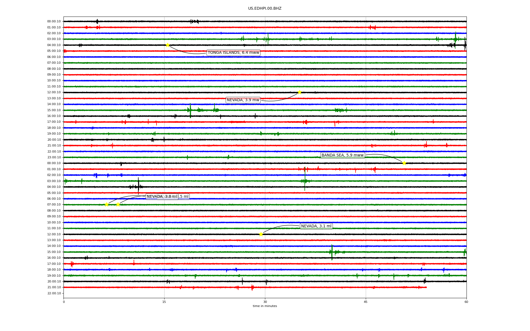Click the topmost 00:00:10 time label

pyautogui.click(x=54, y=21)
